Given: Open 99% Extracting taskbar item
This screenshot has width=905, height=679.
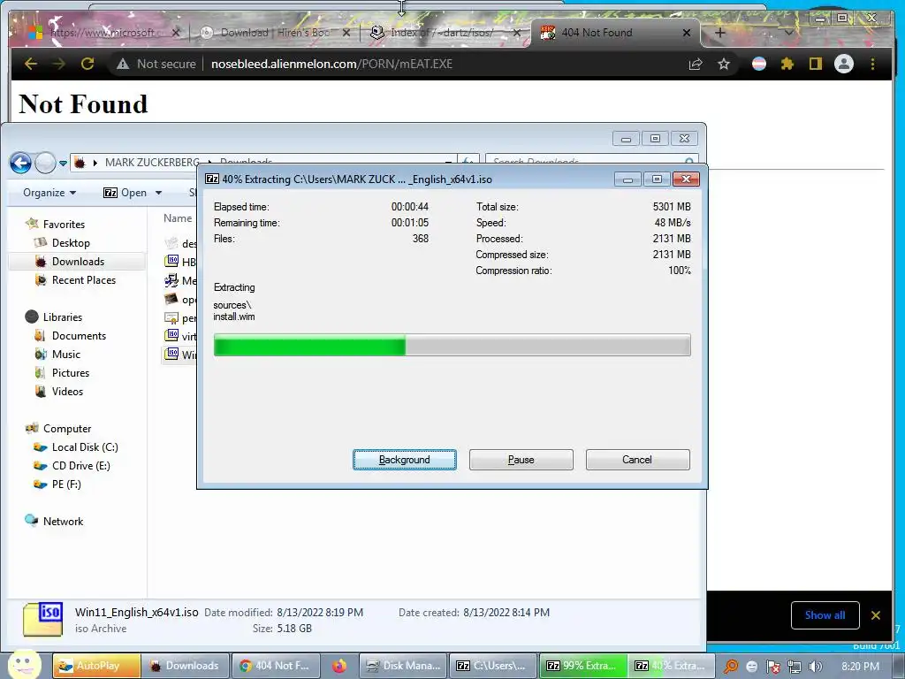Looking at the screenshot, I should tap(582, 666).
